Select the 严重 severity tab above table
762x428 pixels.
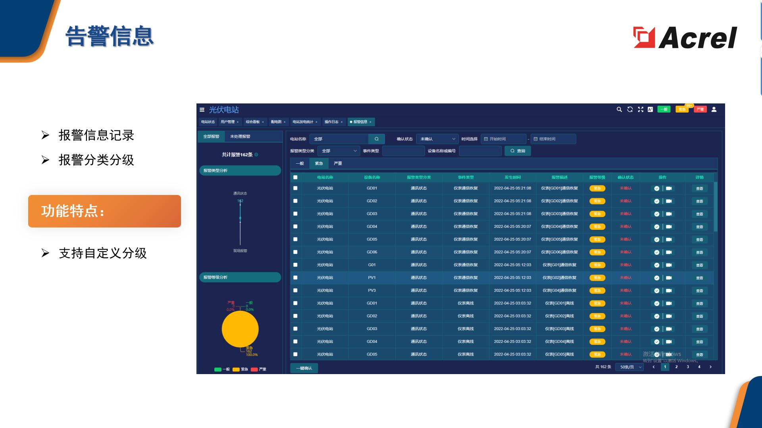pyautogui.click(x=338, y=163)
